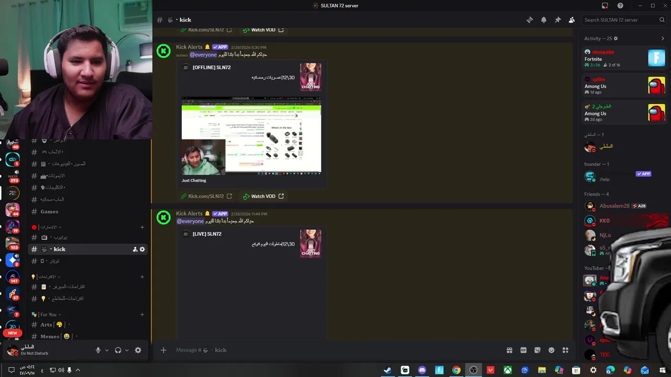The image size is (671, 377).
Task: Click the Search SULTAN 72 server field
Action: [624, 20]
